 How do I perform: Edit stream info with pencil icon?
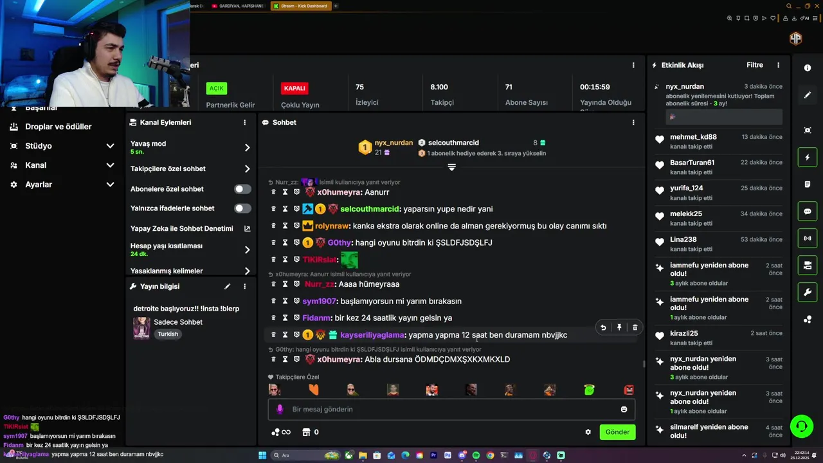point(227,286)
